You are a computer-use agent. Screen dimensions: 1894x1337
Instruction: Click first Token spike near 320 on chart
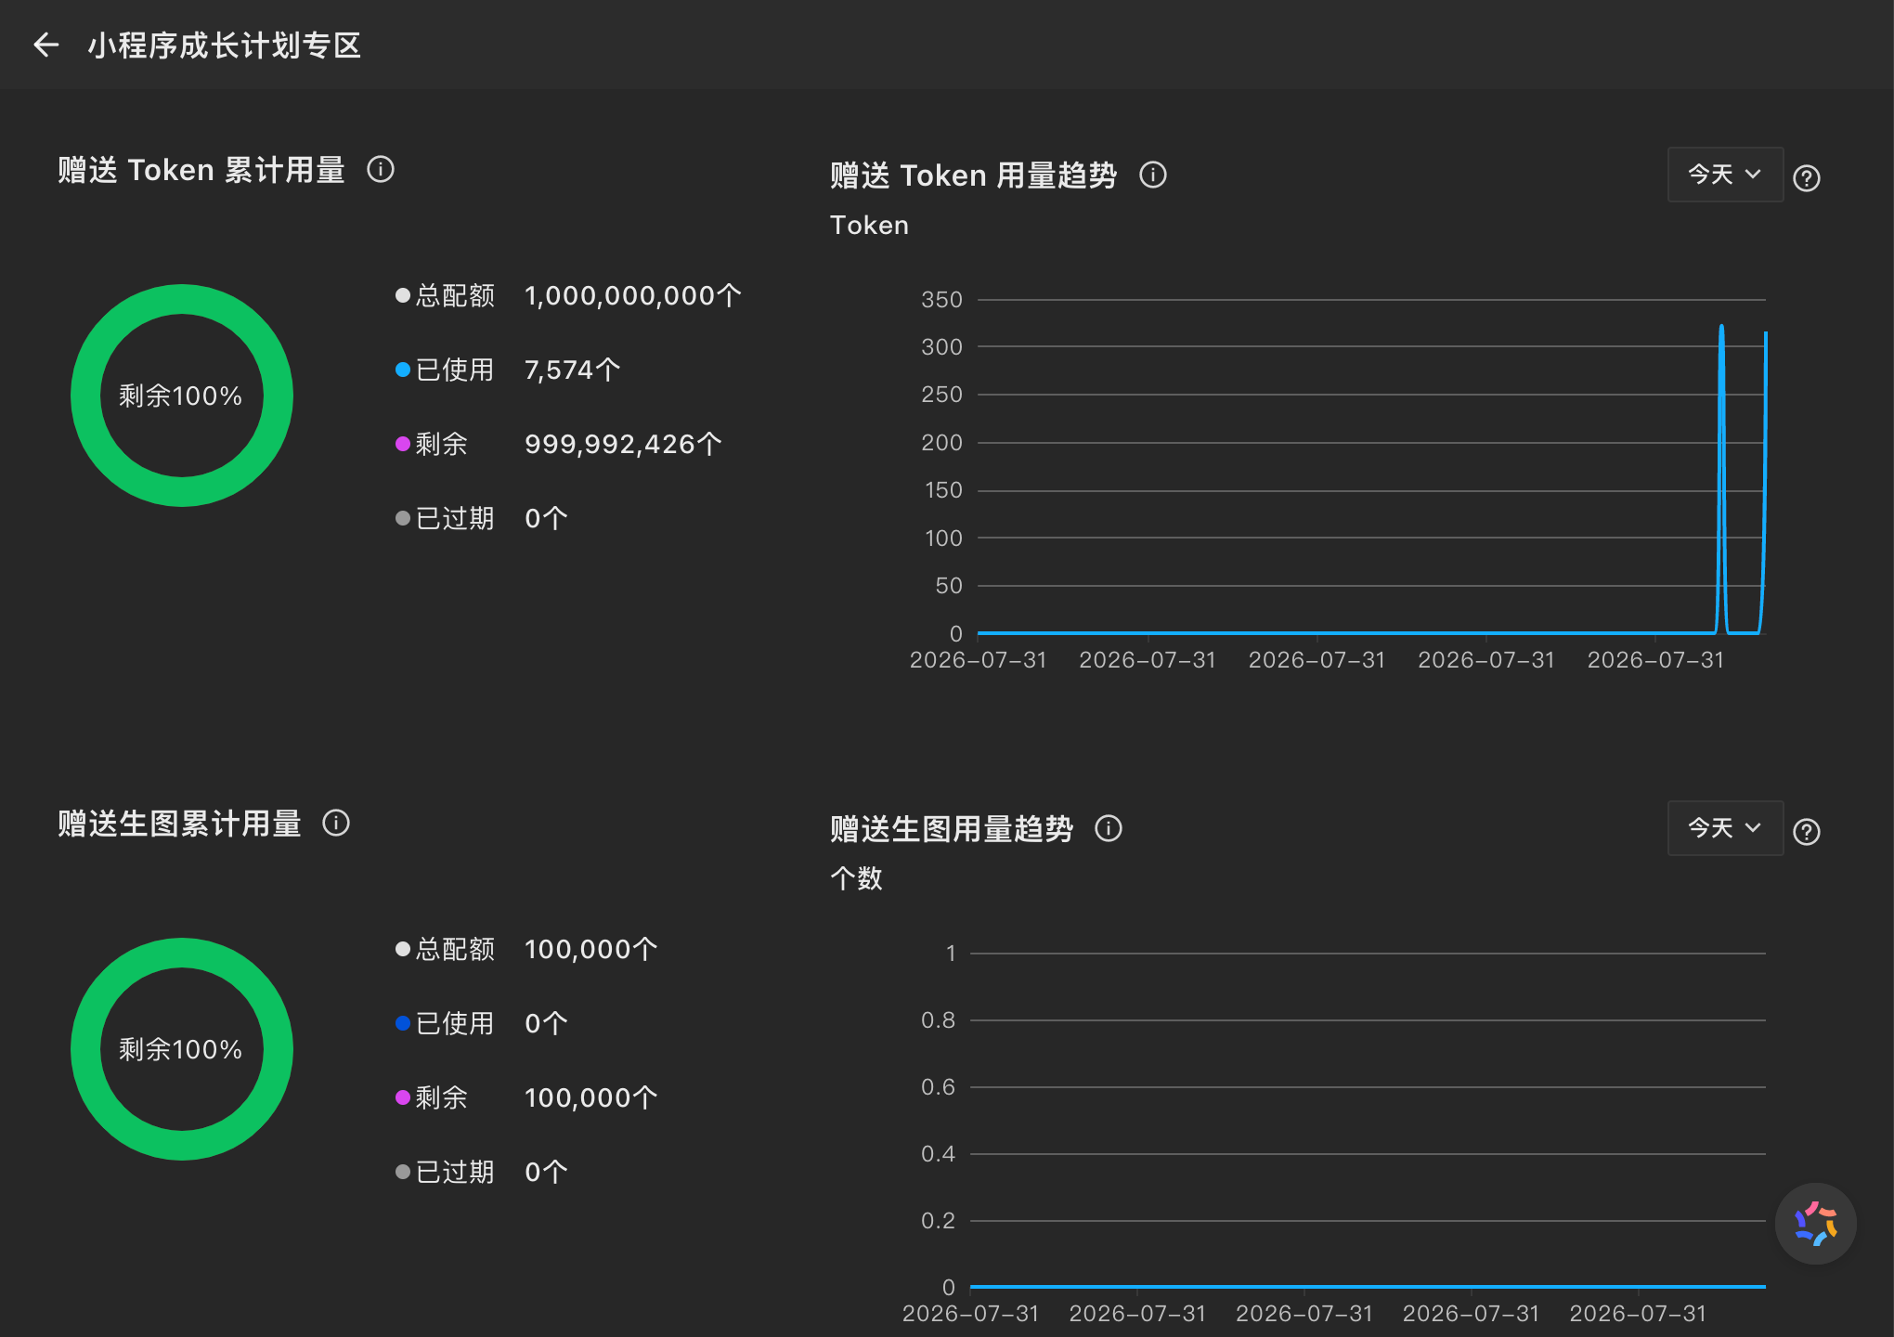pos(1721,327)
